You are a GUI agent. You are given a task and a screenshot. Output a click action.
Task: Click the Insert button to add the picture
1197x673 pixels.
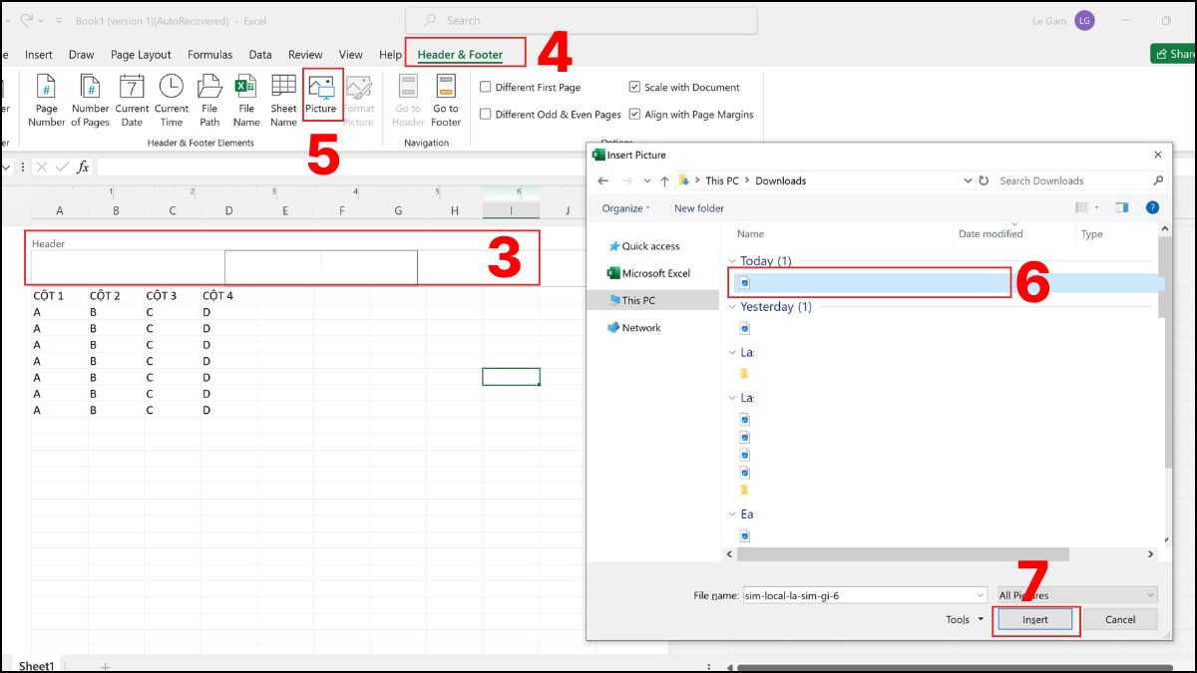click(1034, 619)
